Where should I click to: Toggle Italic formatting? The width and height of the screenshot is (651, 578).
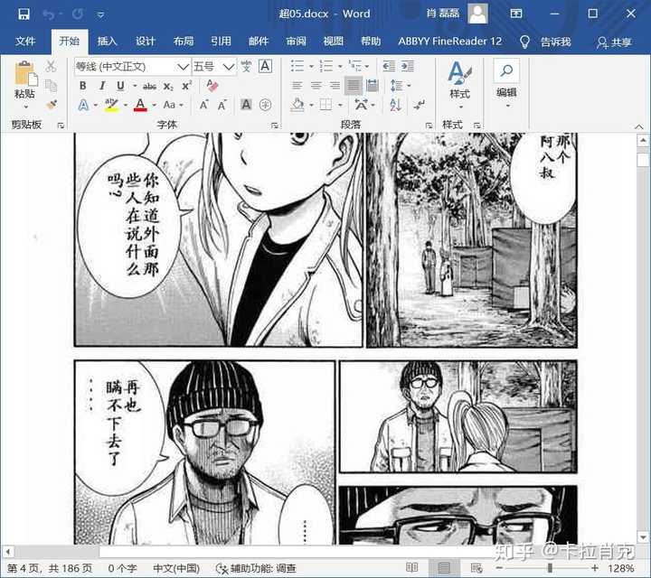tap(101, 86)
